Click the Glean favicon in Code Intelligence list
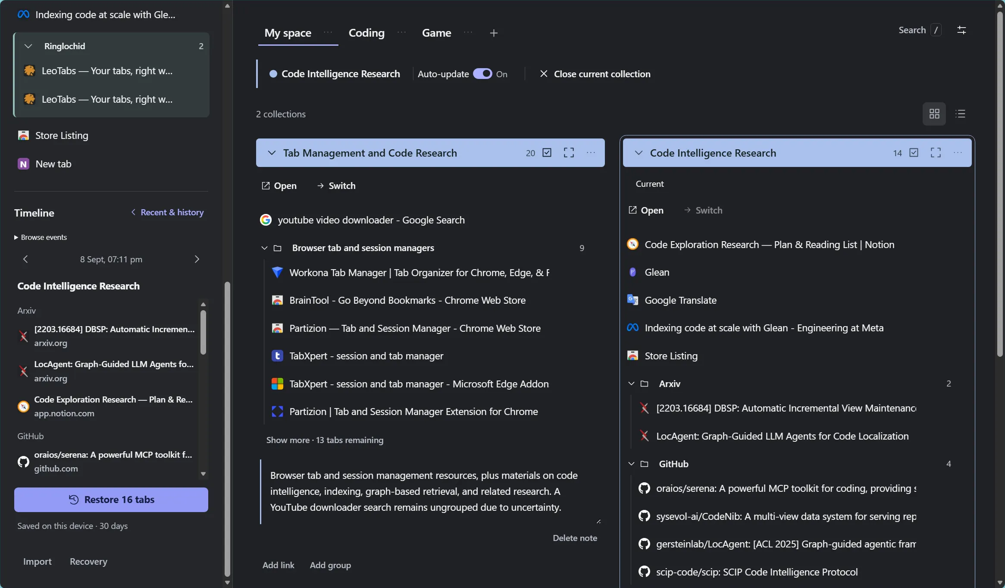The image size is (1005, 588). pyautogui.click(x=632, y=272)
